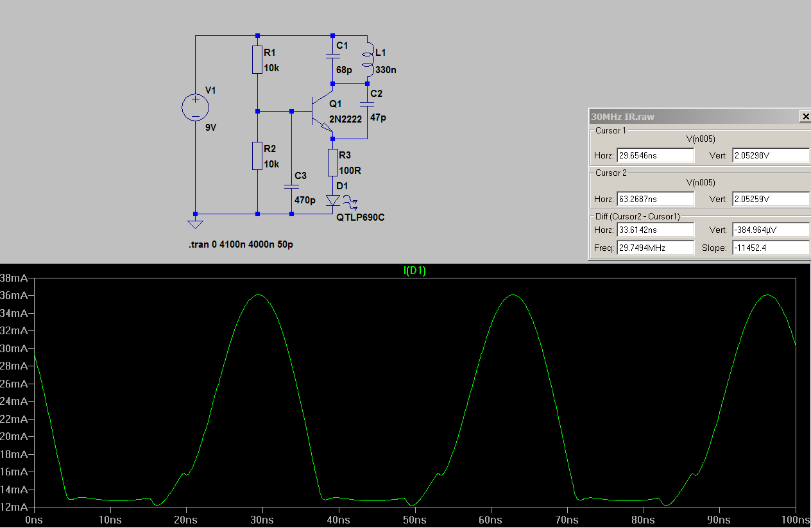This screenshot has width=811, height=528.
Task: Select resistor R2 symbol
Action: (257, 156)
